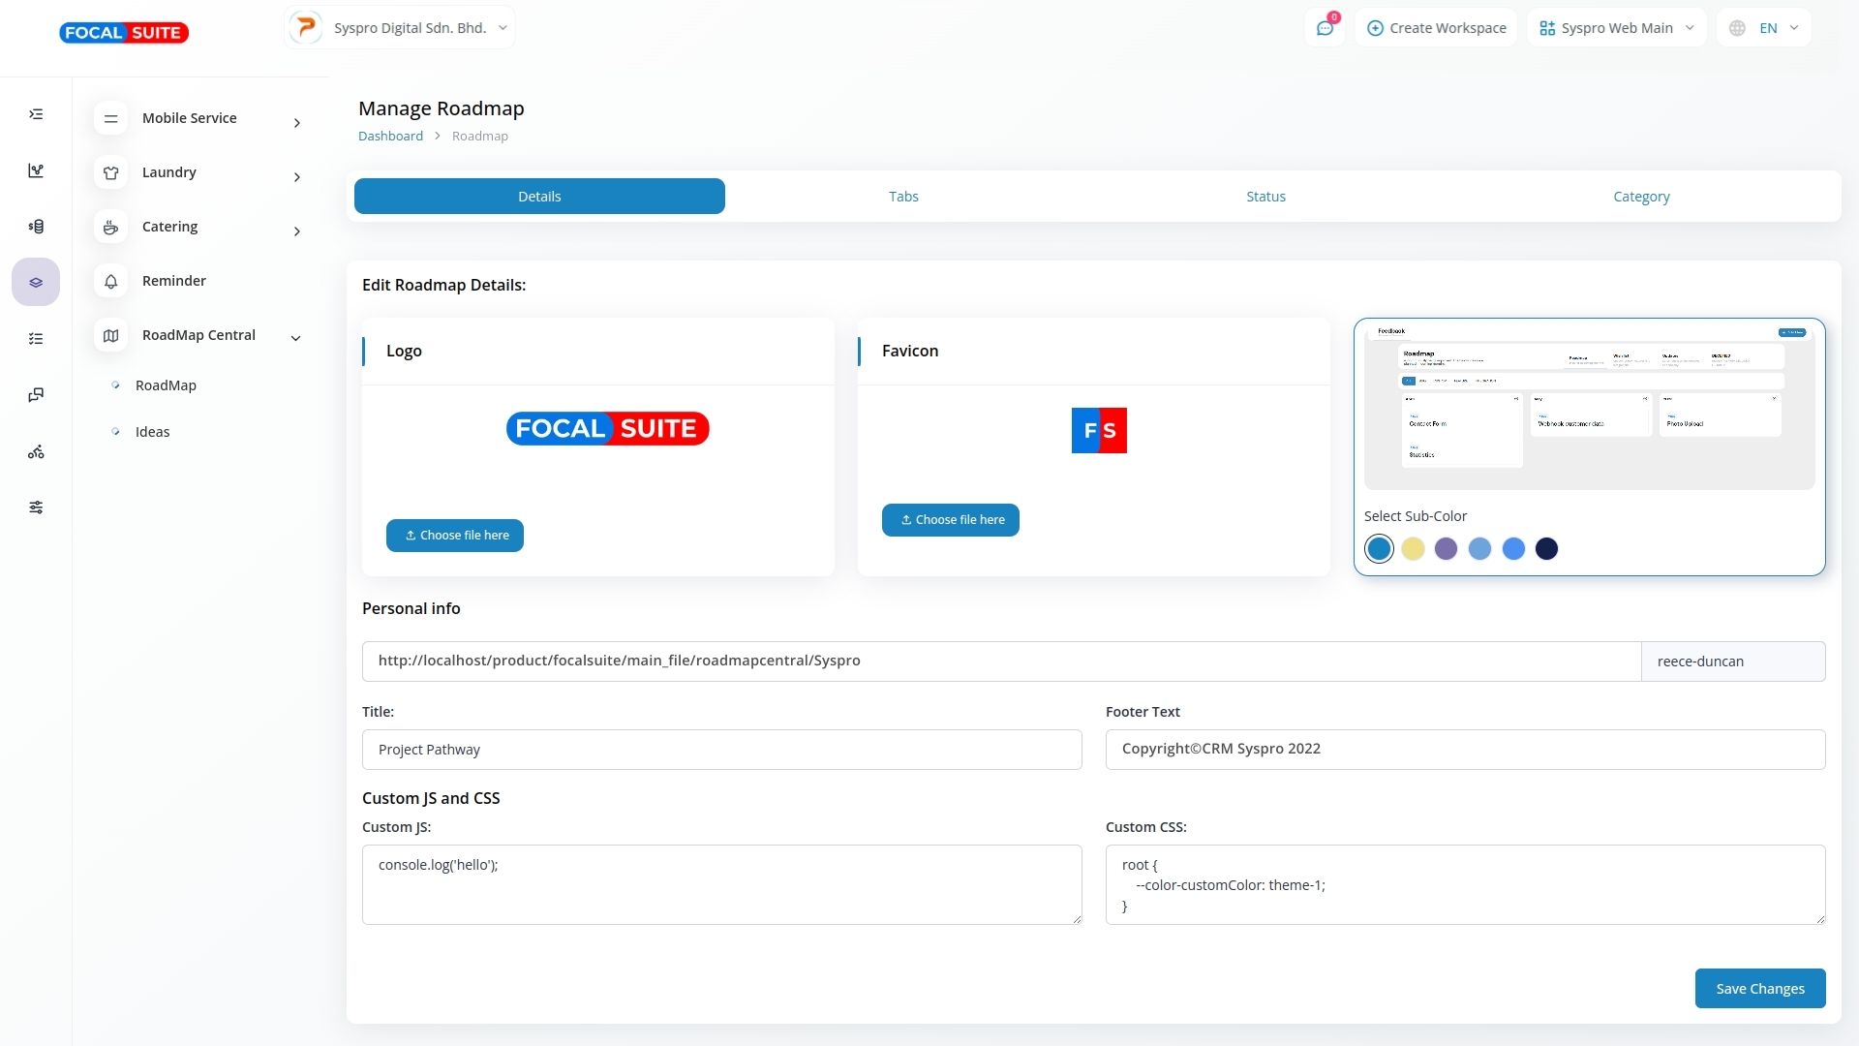Open the messages notification icon
This screenshot has height=1046, width=1859.
(x=1325, y=28)
